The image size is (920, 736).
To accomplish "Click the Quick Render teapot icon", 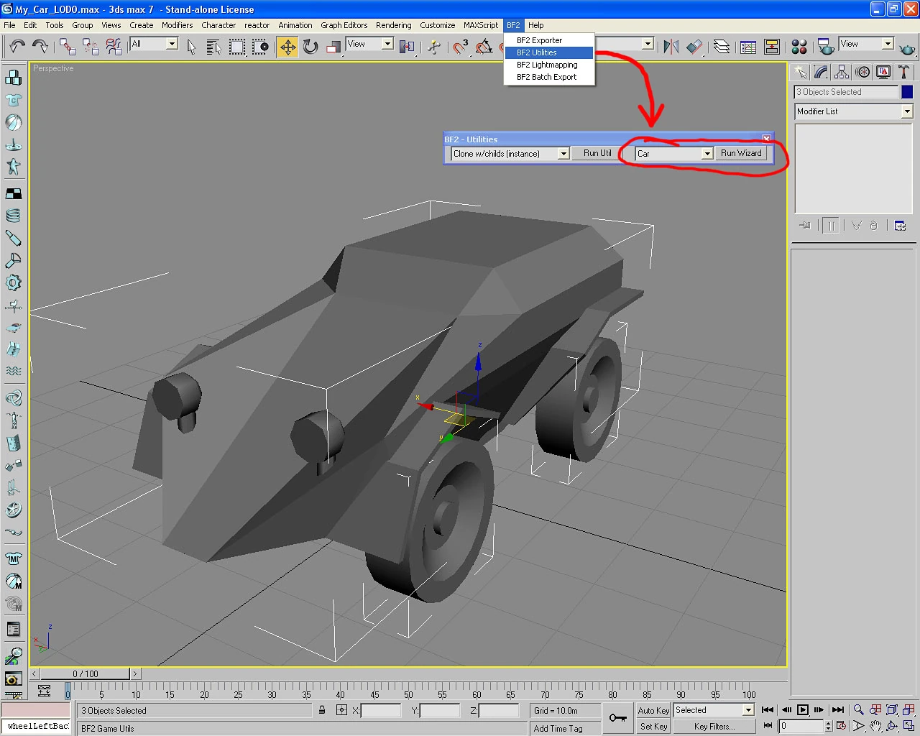I will point(907,48).
